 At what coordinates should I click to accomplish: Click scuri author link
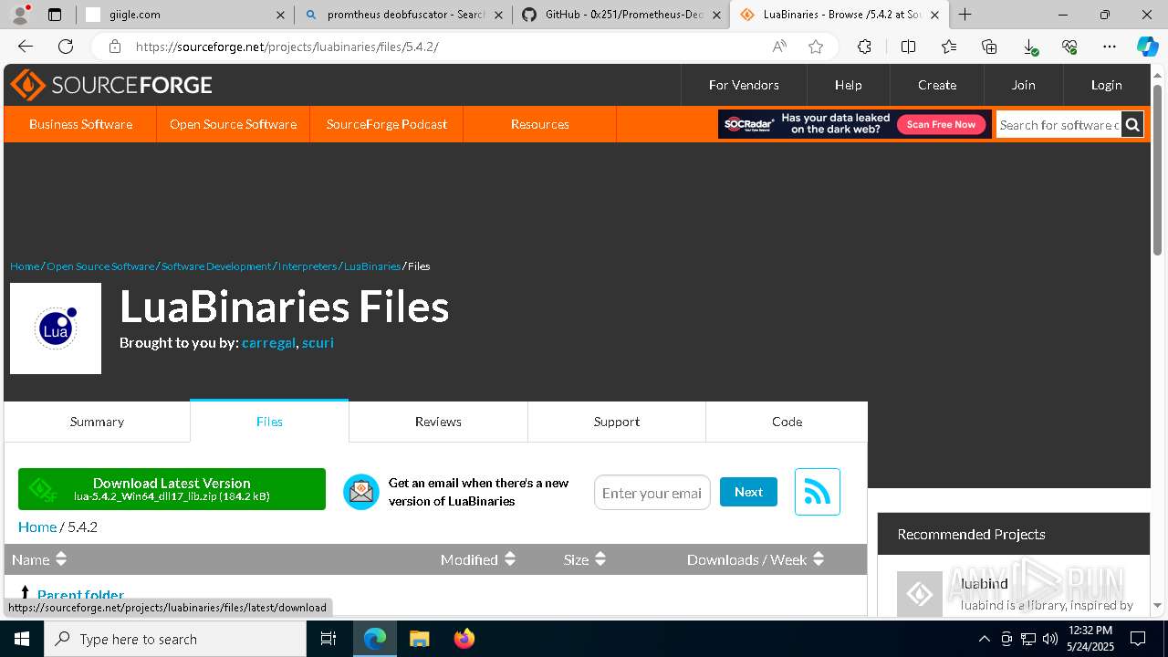click(x=318, y=343)
